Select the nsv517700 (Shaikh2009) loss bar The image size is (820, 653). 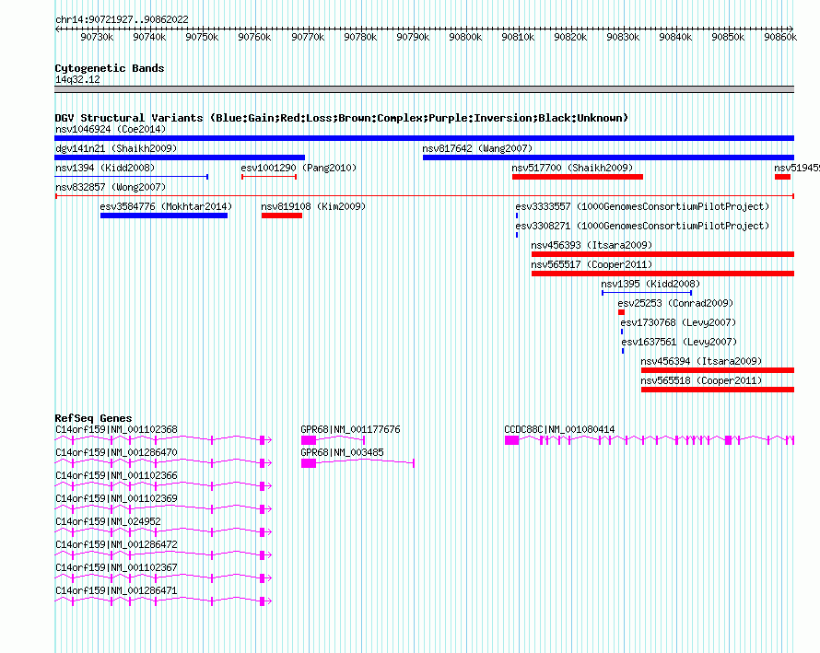578,177
